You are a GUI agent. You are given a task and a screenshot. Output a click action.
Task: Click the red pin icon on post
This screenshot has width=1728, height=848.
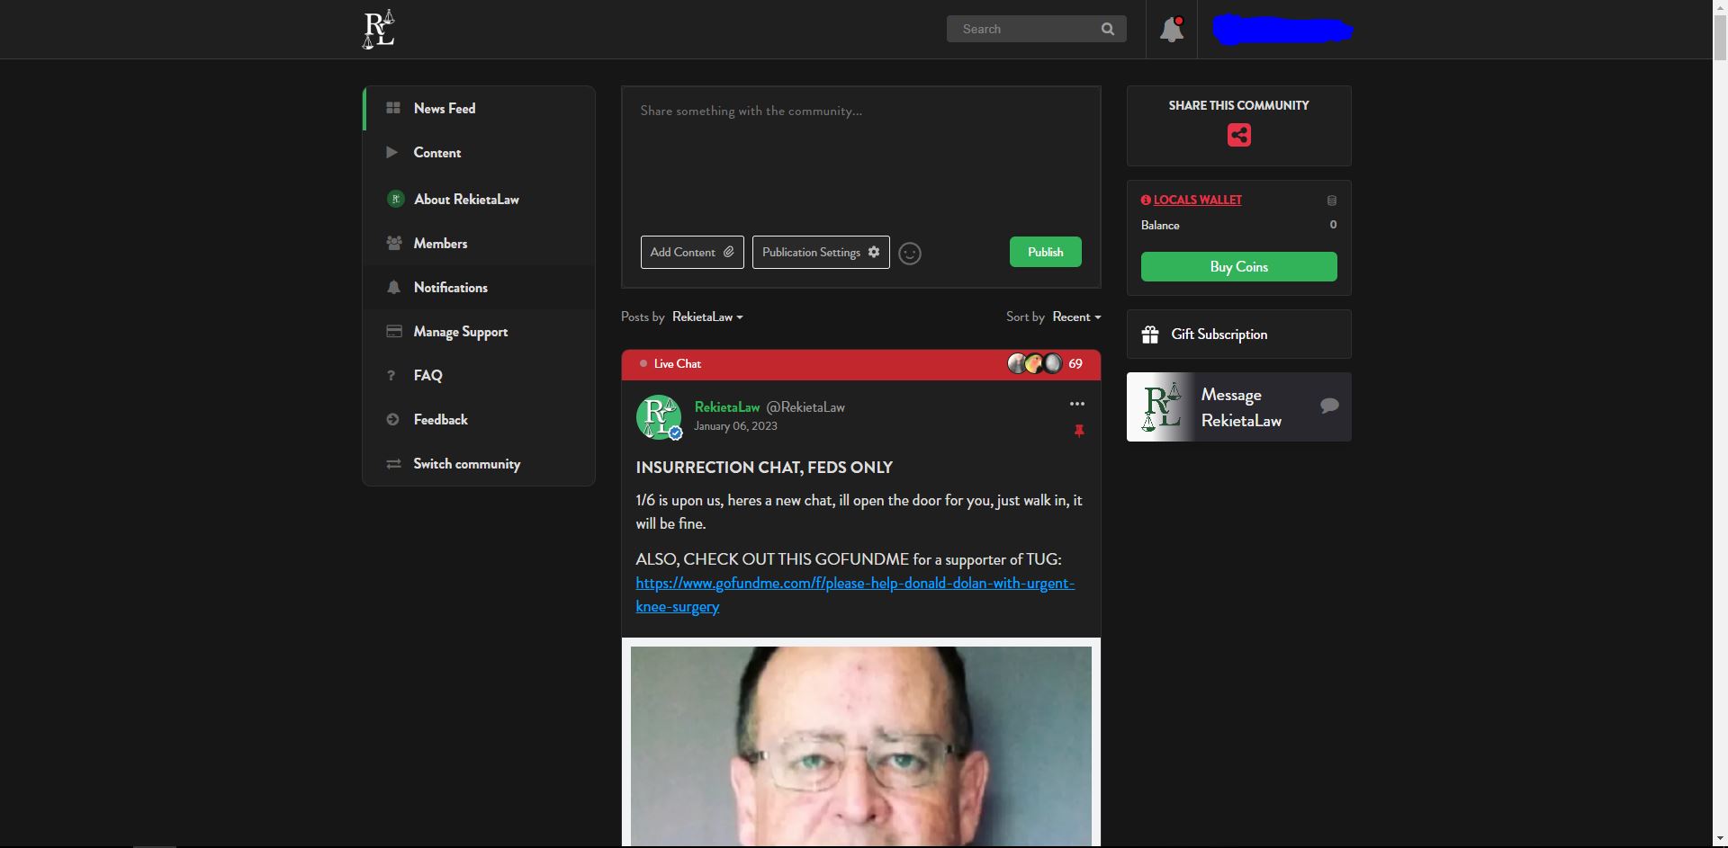tap(1079, 431)
